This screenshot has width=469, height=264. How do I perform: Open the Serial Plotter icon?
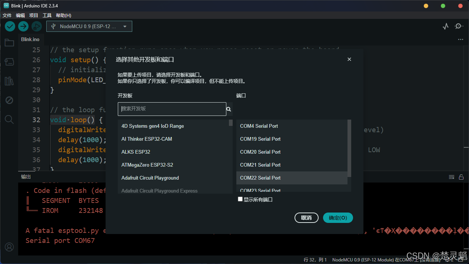click(446, 26)
